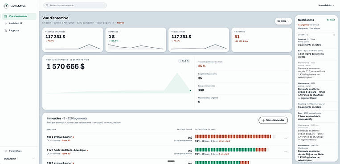The width and height of the screenshot is (340, 164).
Task: Click the Paramètres gear icon
Action: click(6, 151)
